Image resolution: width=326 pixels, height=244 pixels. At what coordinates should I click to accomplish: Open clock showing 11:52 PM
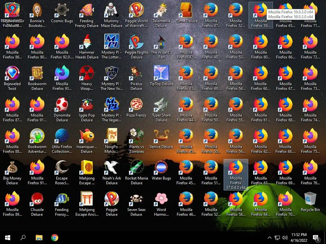(299, 238)
